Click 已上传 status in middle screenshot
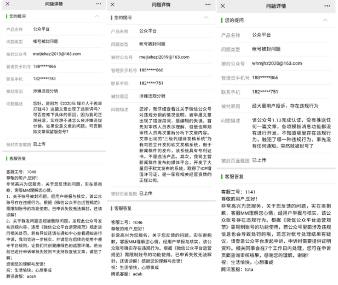338x285 pixels. 146,193
